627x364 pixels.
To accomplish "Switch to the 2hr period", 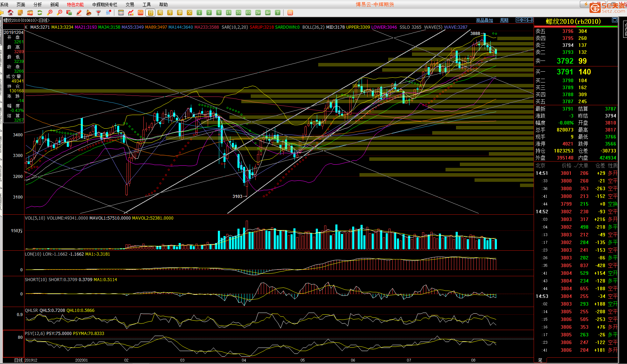I will [x=258, y=13].
